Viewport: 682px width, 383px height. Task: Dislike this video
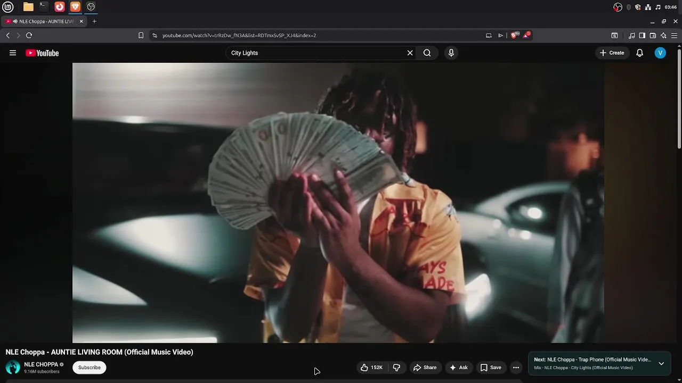point(396,368)
